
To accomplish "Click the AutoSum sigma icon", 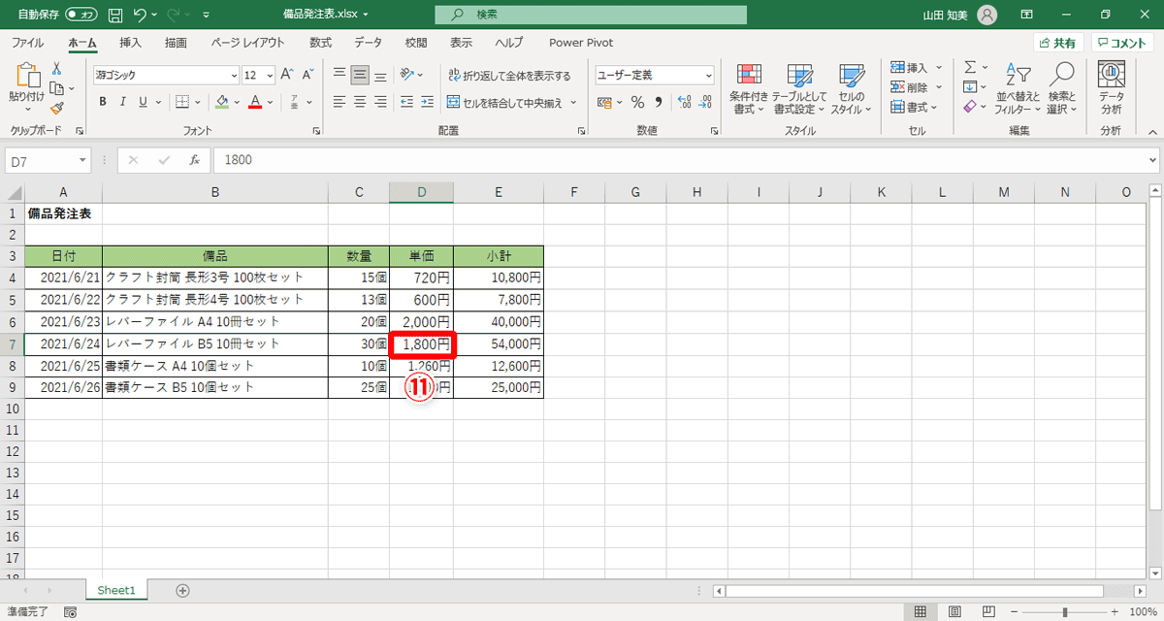I will click(970, 67).
